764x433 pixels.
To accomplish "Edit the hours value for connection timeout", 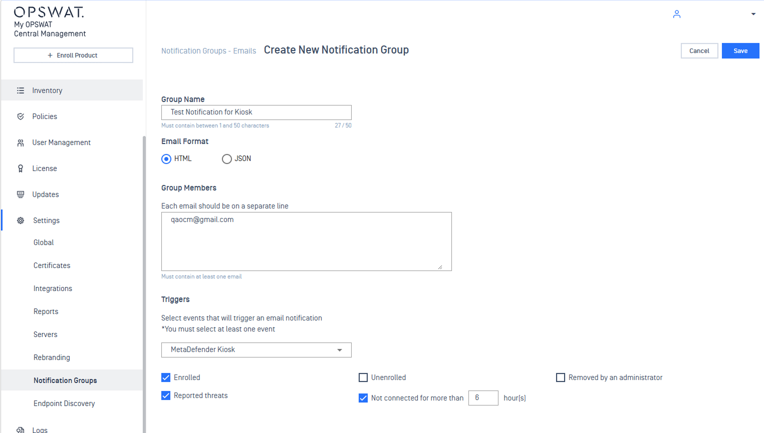I will point(482,397).
